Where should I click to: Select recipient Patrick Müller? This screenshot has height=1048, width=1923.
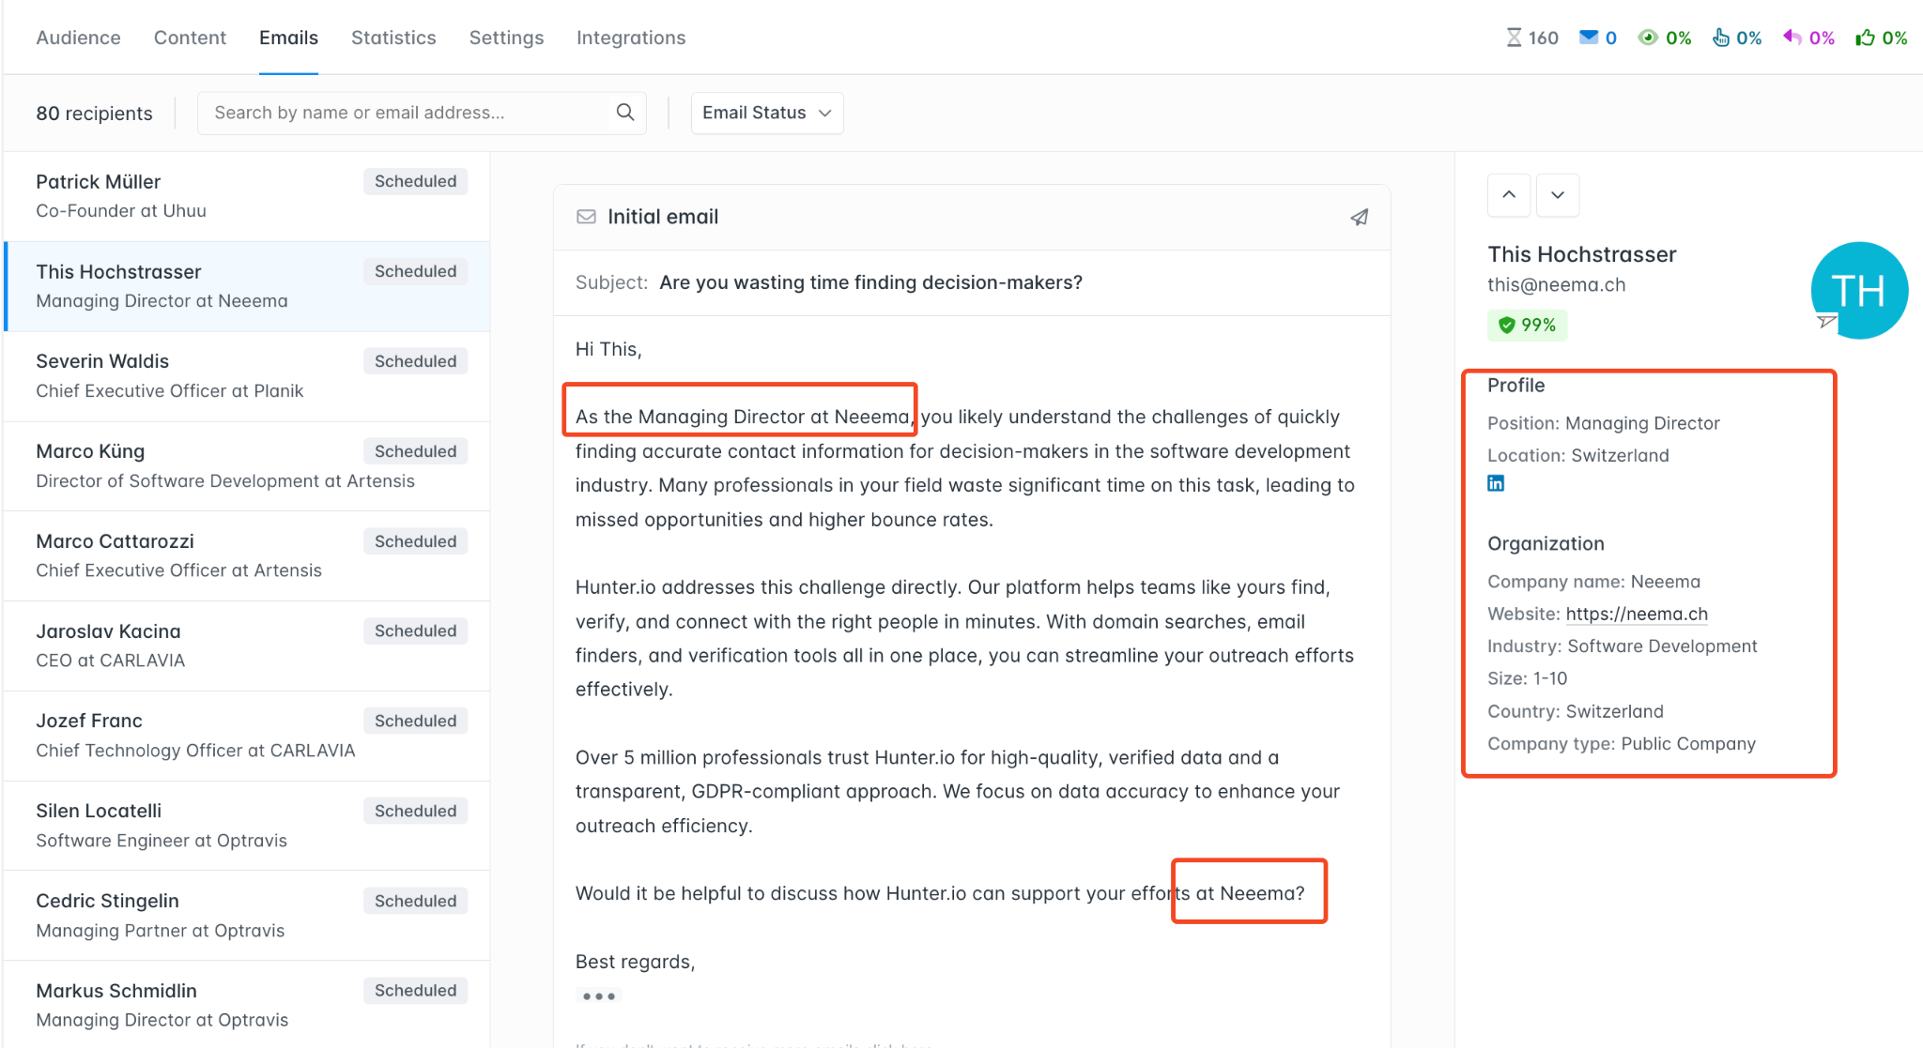coord(247,196)
